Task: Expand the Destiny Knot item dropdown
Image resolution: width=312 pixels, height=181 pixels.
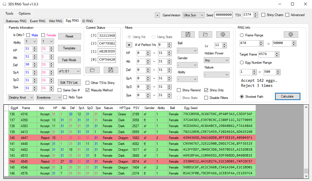Action: [21, 98]
